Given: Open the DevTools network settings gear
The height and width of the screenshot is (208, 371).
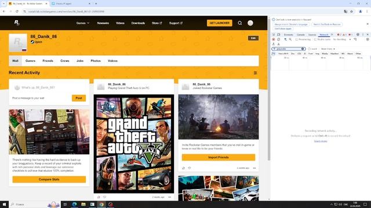Looking at the screenshot, I should pyautogui.click(x=368, y=39).
